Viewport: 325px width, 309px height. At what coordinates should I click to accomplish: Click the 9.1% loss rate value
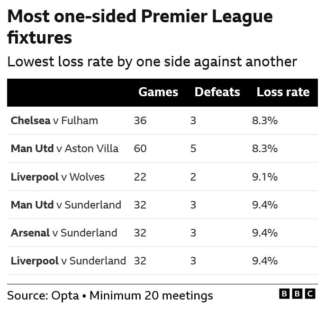pos(264,177)
